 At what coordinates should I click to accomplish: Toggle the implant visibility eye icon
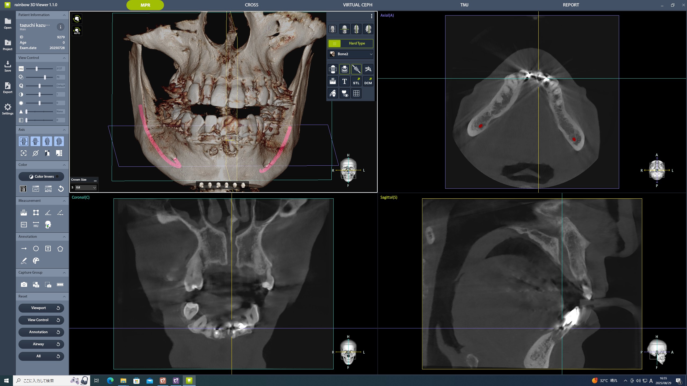(345, 93)
